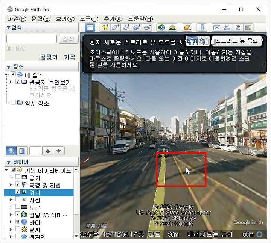The image size is (271, 243).
Task: Enable the 사진 layer checkbox
Action: pyautogui.click(x=18, y=199)
